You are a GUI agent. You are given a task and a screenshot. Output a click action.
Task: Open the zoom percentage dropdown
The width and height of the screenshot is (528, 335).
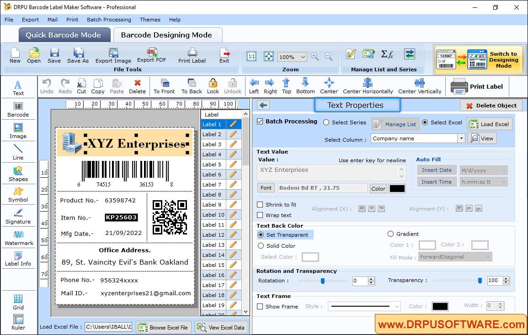(303, 57)
